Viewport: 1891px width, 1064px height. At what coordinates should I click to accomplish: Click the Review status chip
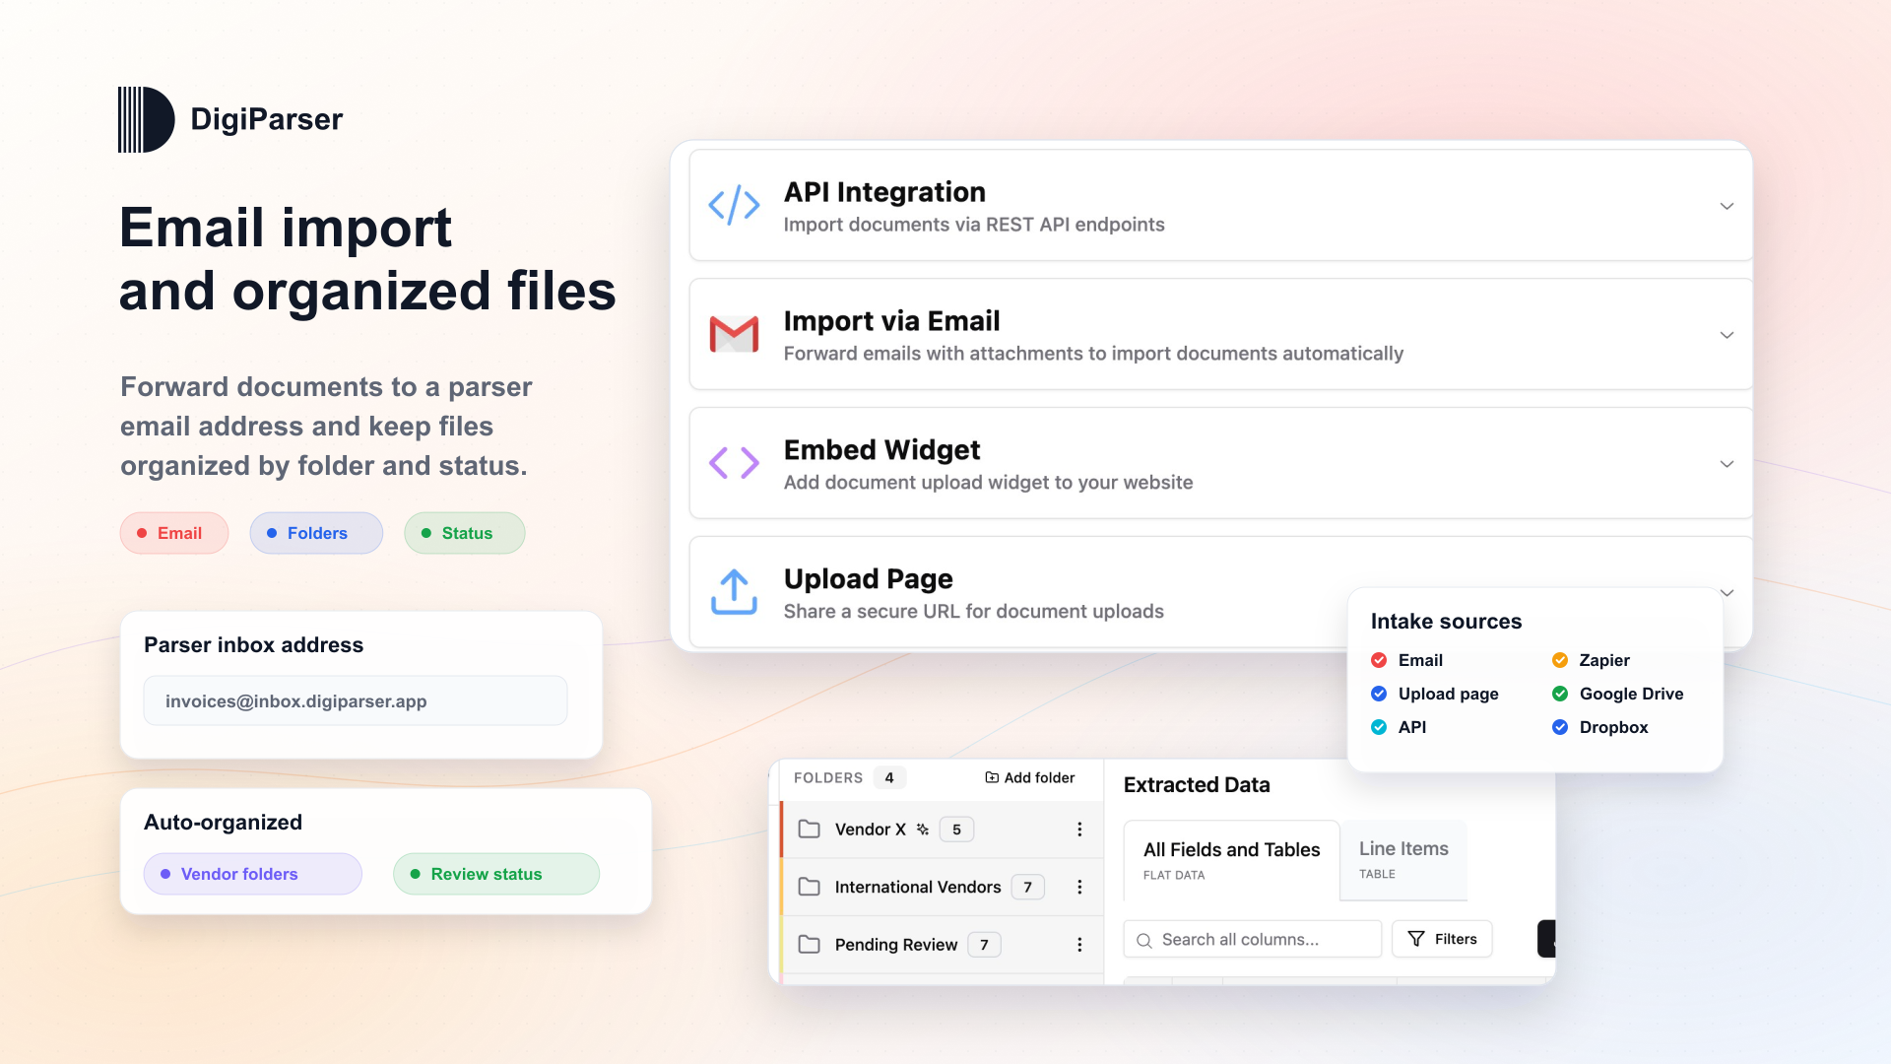(x=496, y=874)
